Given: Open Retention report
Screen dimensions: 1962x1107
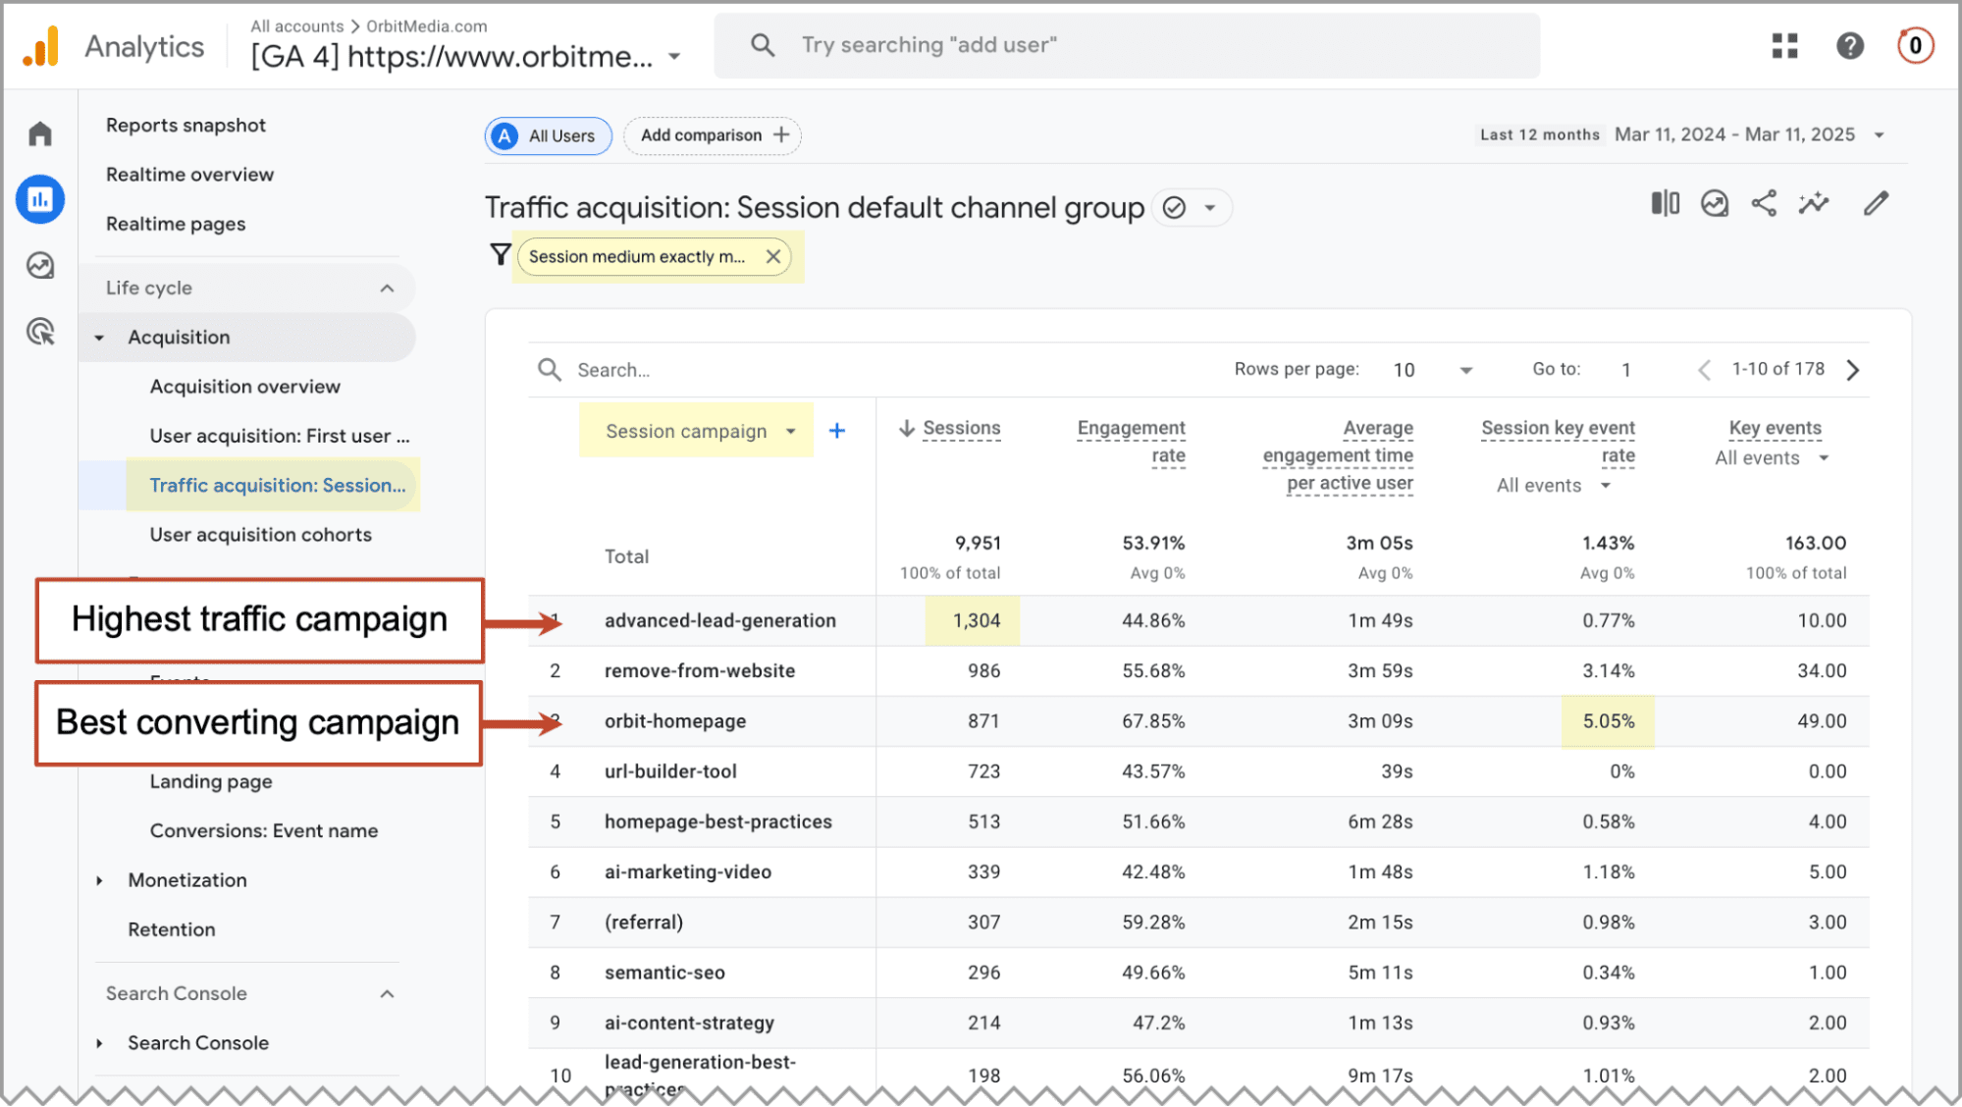Looking at the screenshot, I should point(172,930).
